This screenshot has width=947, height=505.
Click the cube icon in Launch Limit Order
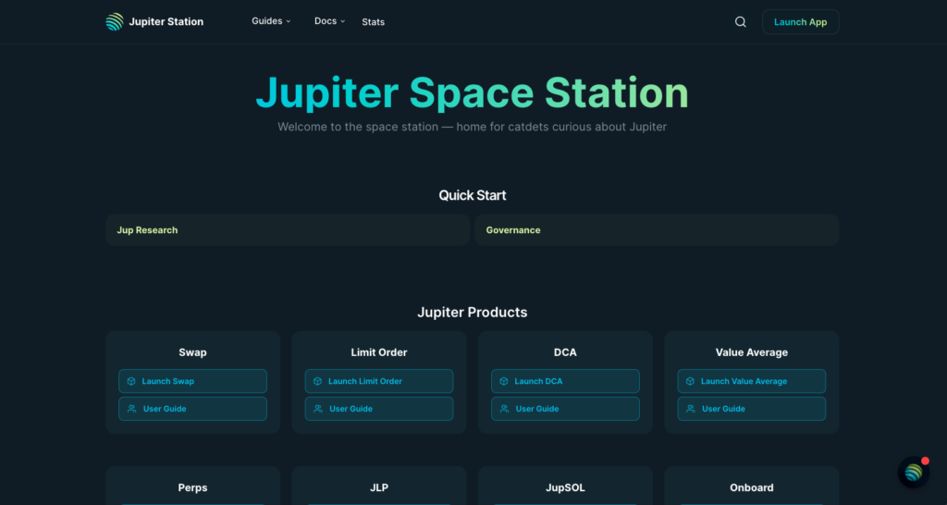point(318,381)
